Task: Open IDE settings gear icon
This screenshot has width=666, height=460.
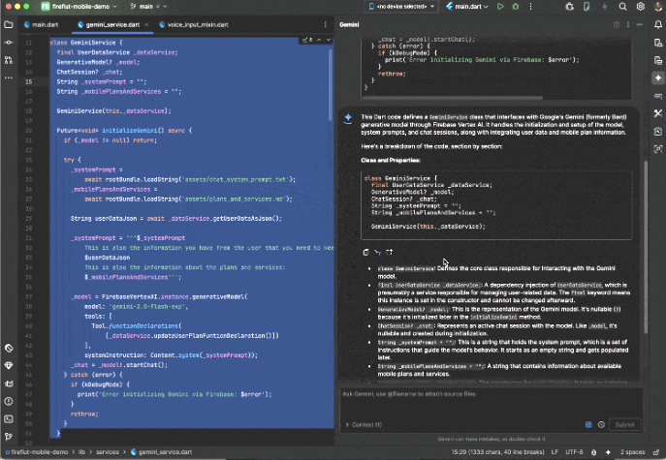Action: [641, 7]
